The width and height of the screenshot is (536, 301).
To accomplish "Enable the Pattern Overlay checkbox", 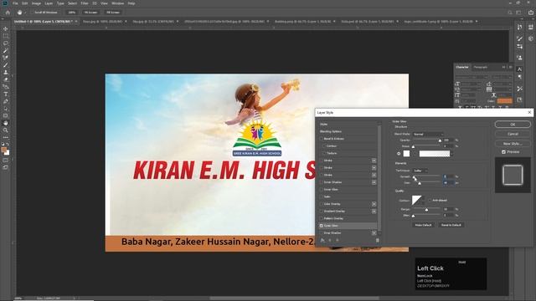I will click(322, 218).
